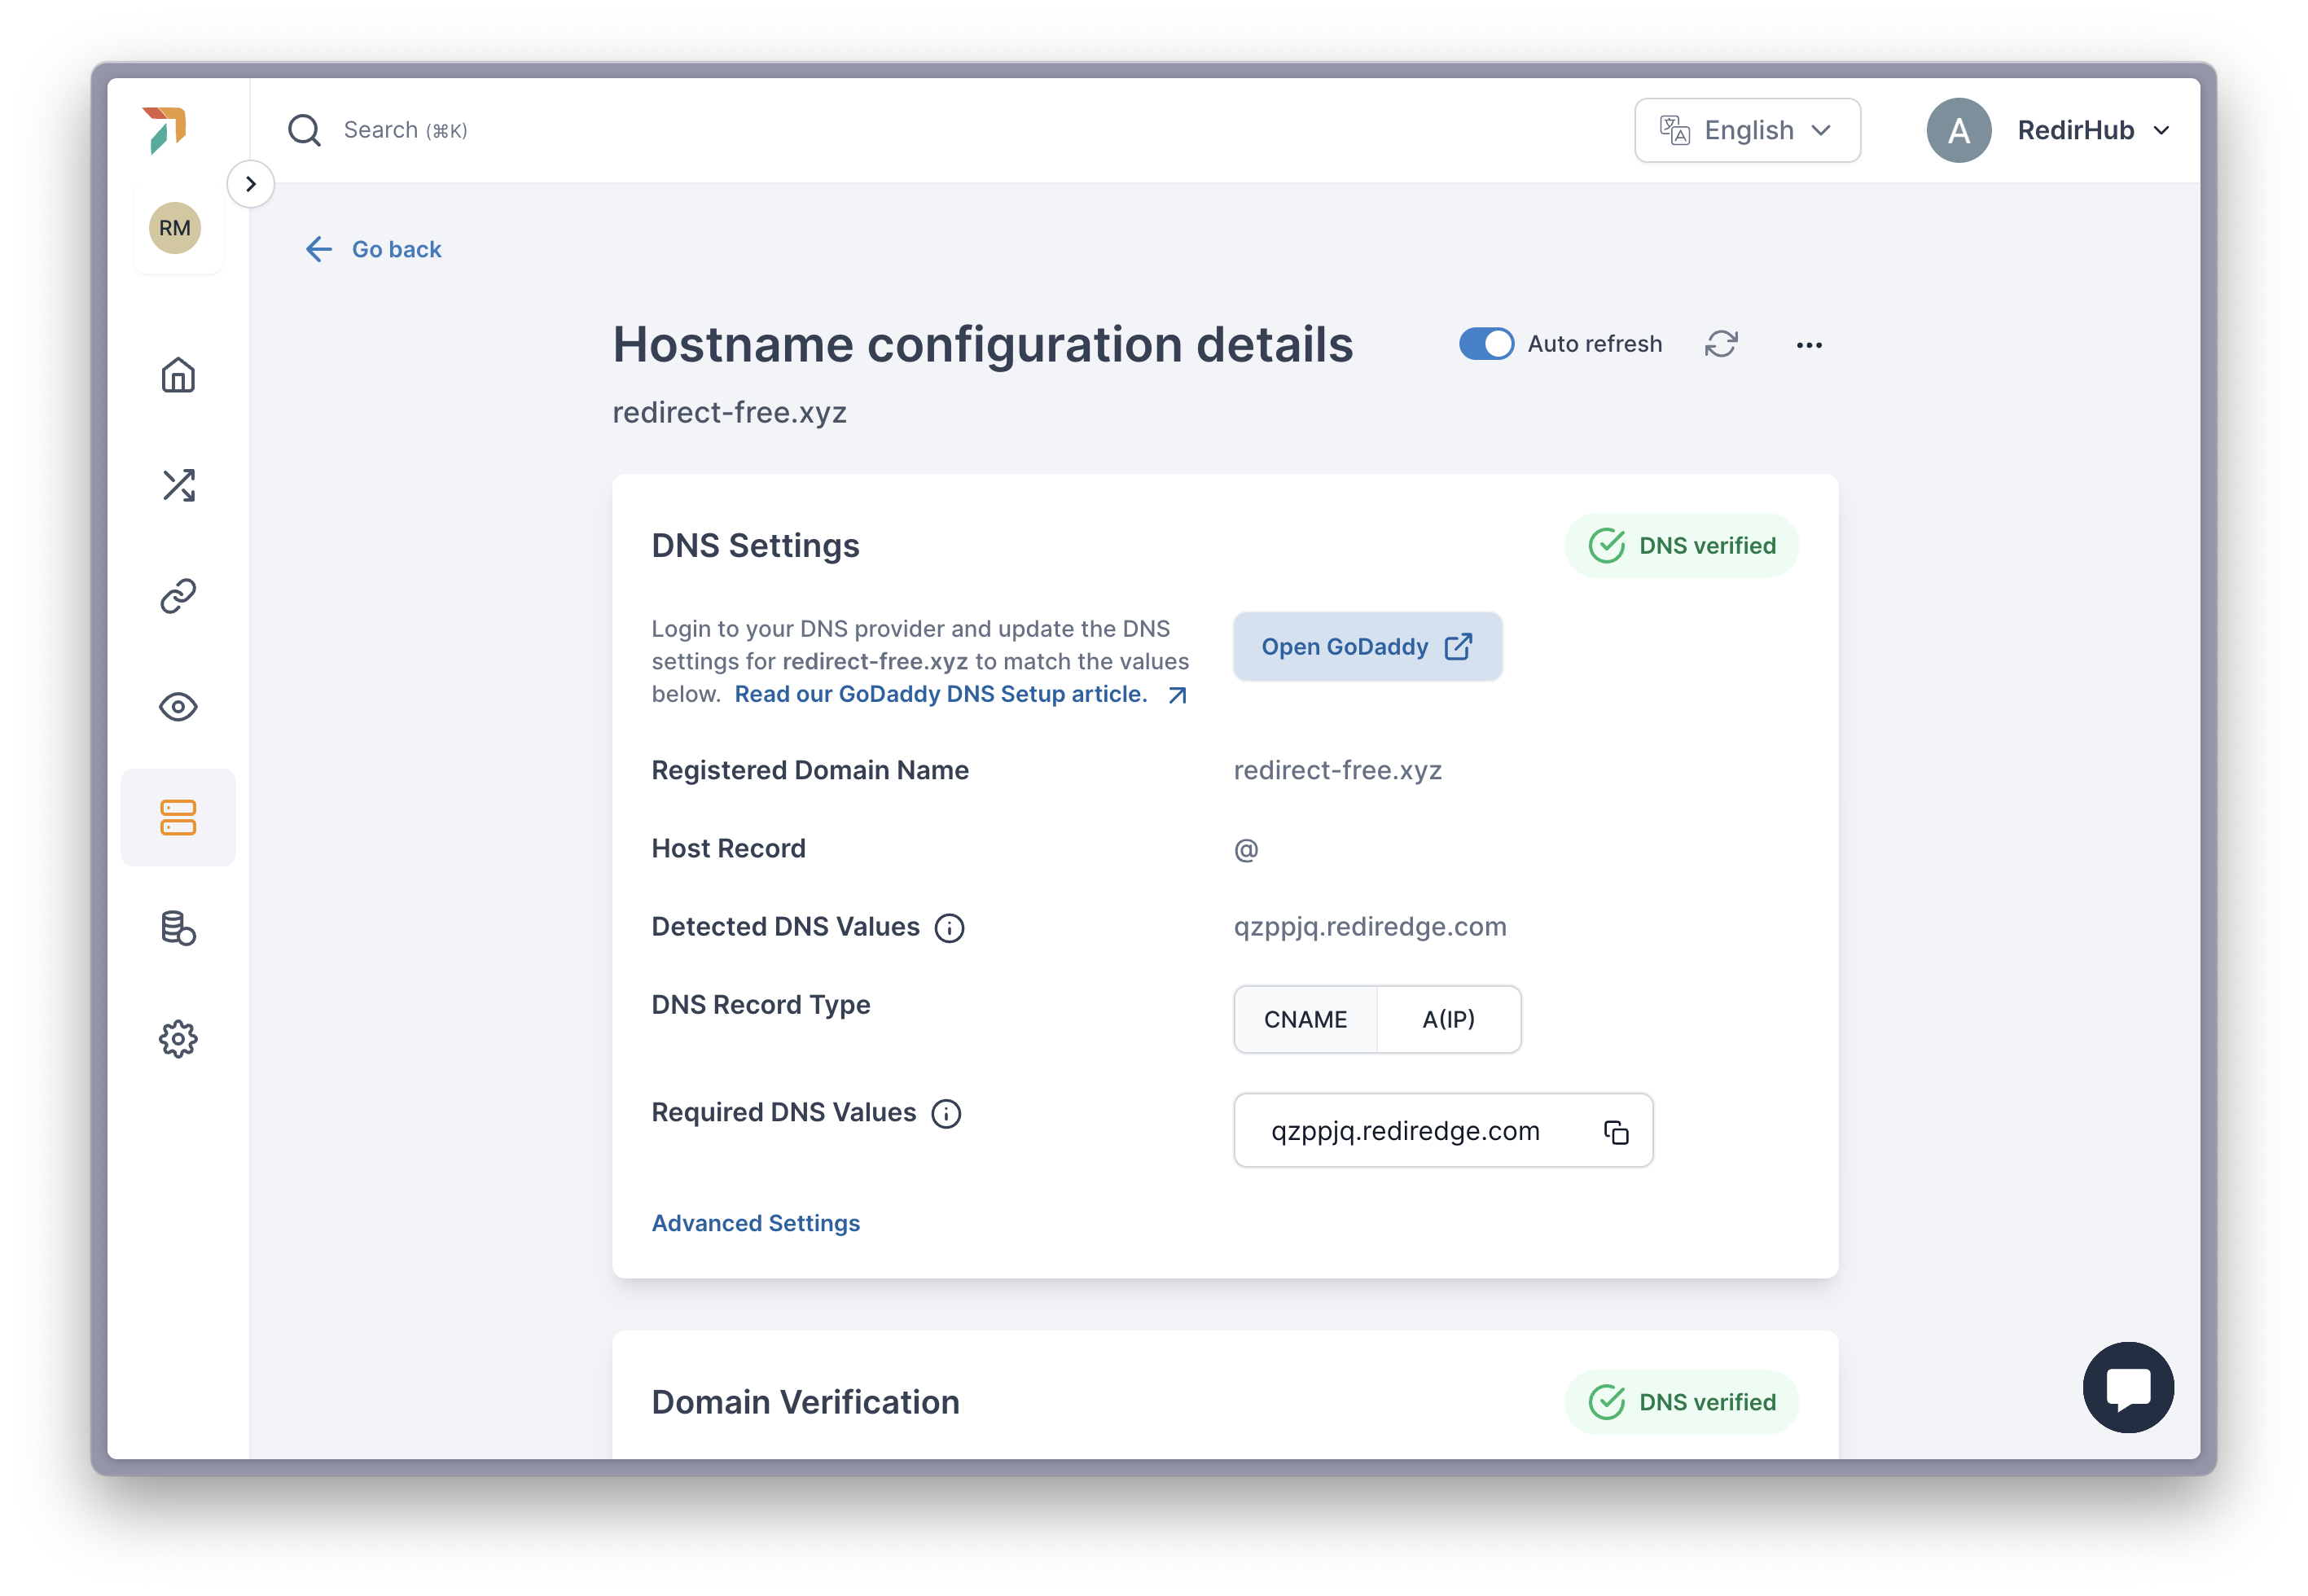Open the English language dropdown
This screenshot has width=2308, height=1596.
(x=1746, y=130)
